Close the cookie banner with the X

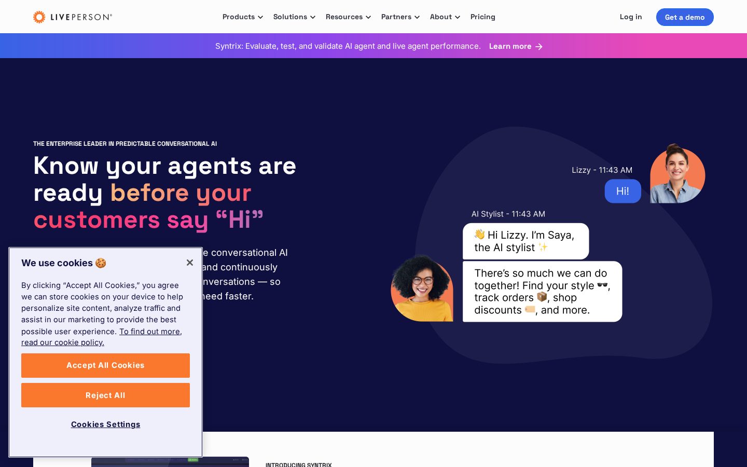click(190, 263)
